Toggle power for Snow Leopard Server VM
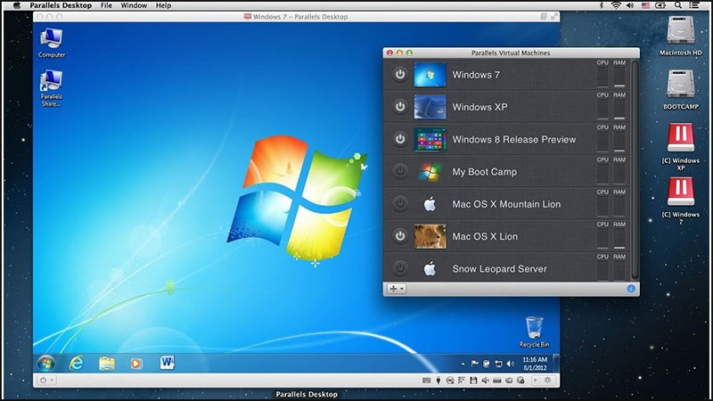Viewport: 713px width, 401px height. tap(399, 268)
